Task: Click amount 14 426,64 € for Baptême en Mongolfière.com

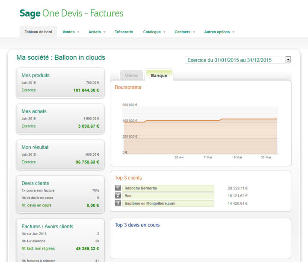Action: click(238, 204)
